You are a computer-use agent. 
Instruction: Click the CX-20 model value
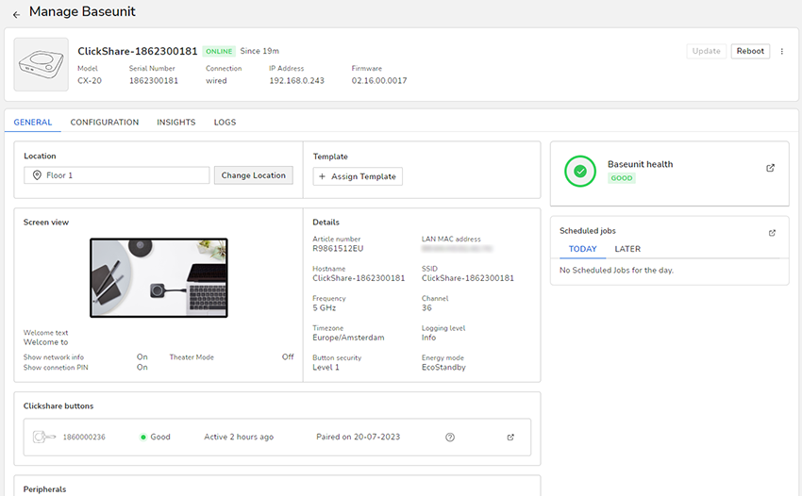(90, 81)
